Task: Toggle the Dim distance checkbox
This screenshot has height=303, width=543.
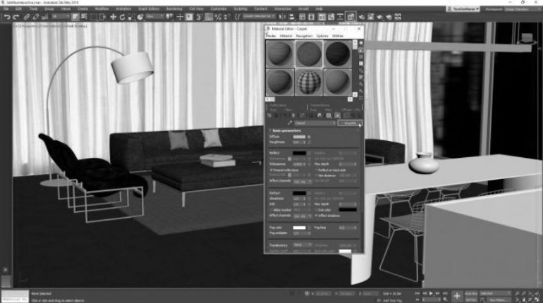Action: coord(316,175)
